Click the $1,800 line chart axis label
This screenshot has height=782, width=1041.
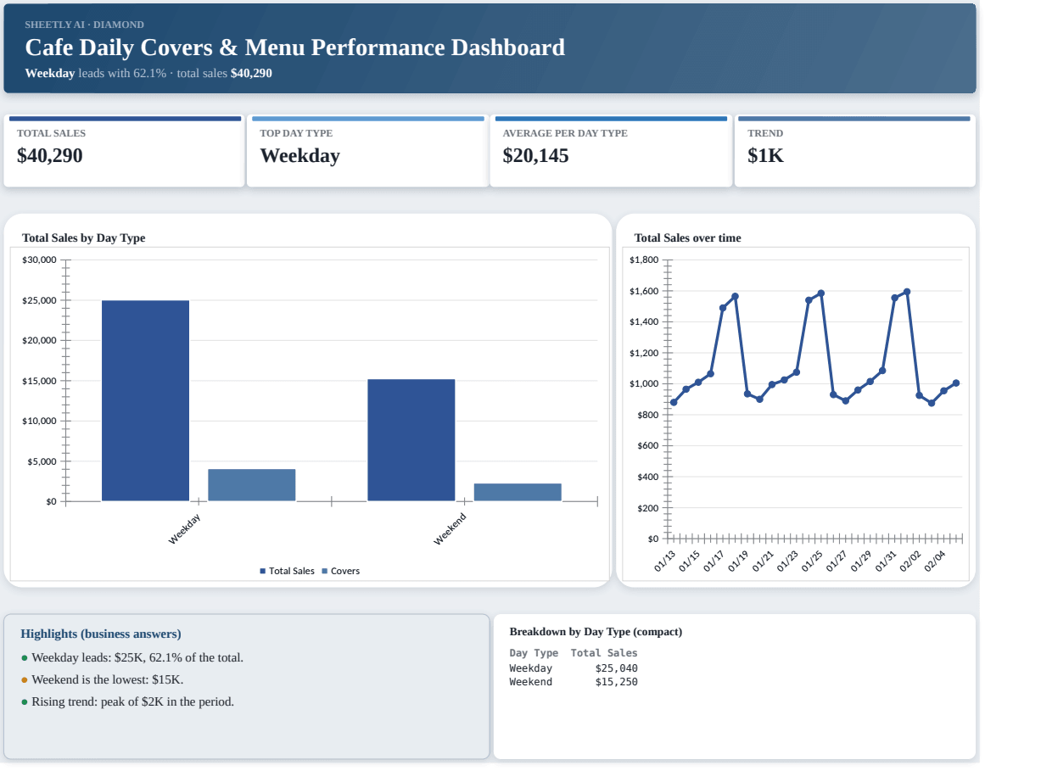click(x=644, y=260)
